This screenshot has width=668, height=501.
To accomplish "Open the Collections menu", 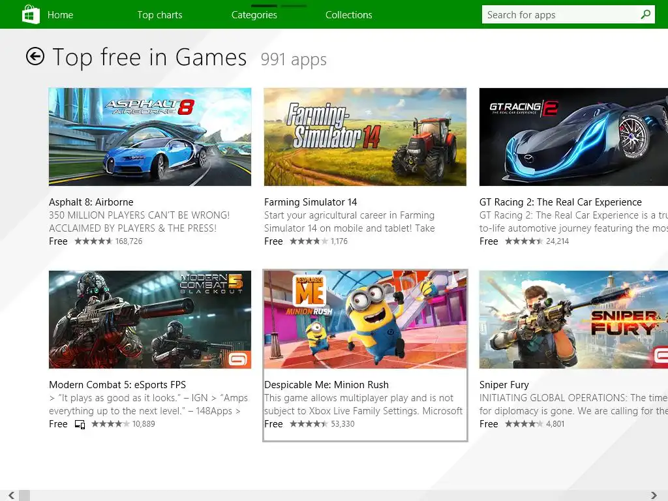I will 348,15.
